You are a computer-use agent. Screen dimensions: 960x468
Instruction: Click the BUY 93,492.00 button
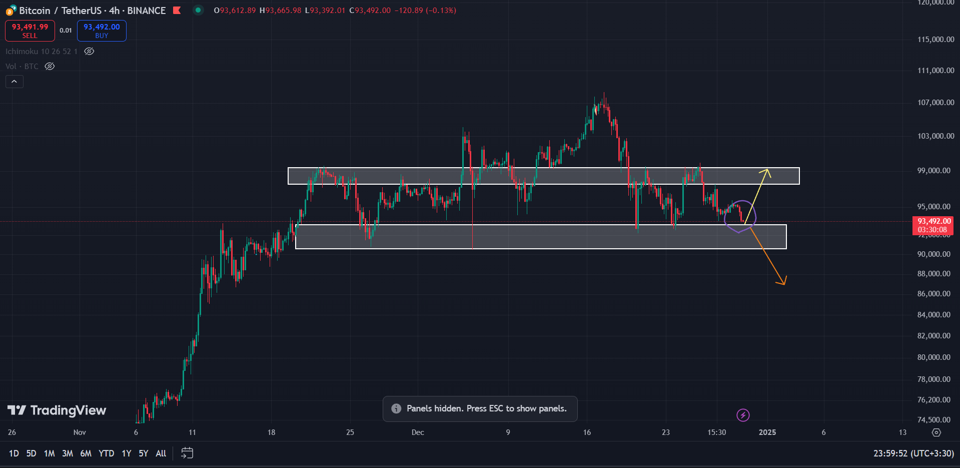pos(102,31)
